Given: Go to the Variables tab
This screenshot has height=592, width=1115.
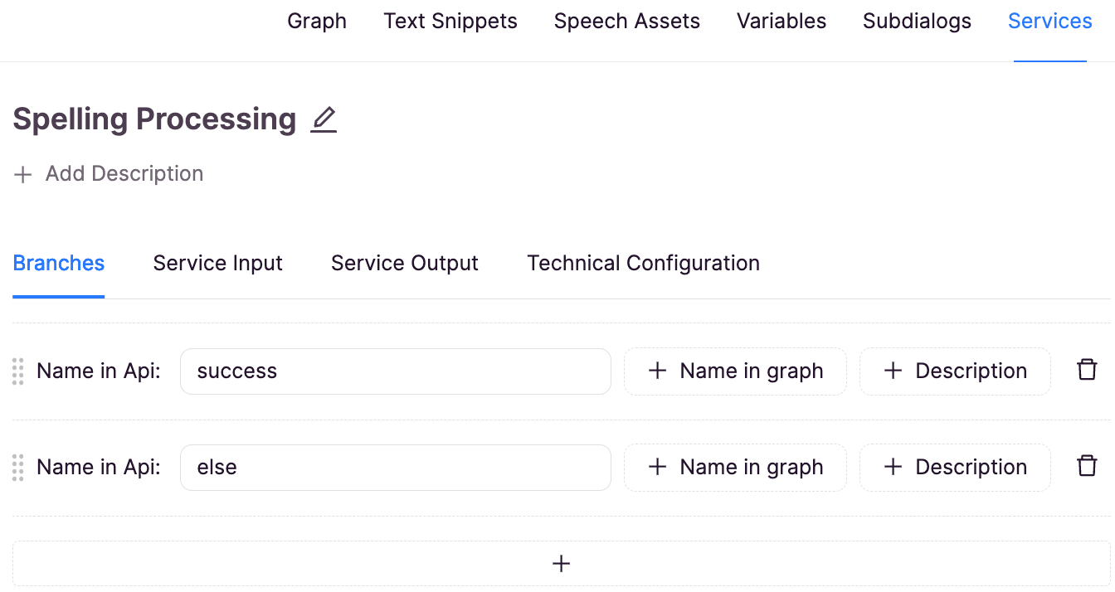Looking at the screenshot, I should (x=781, y=22).
